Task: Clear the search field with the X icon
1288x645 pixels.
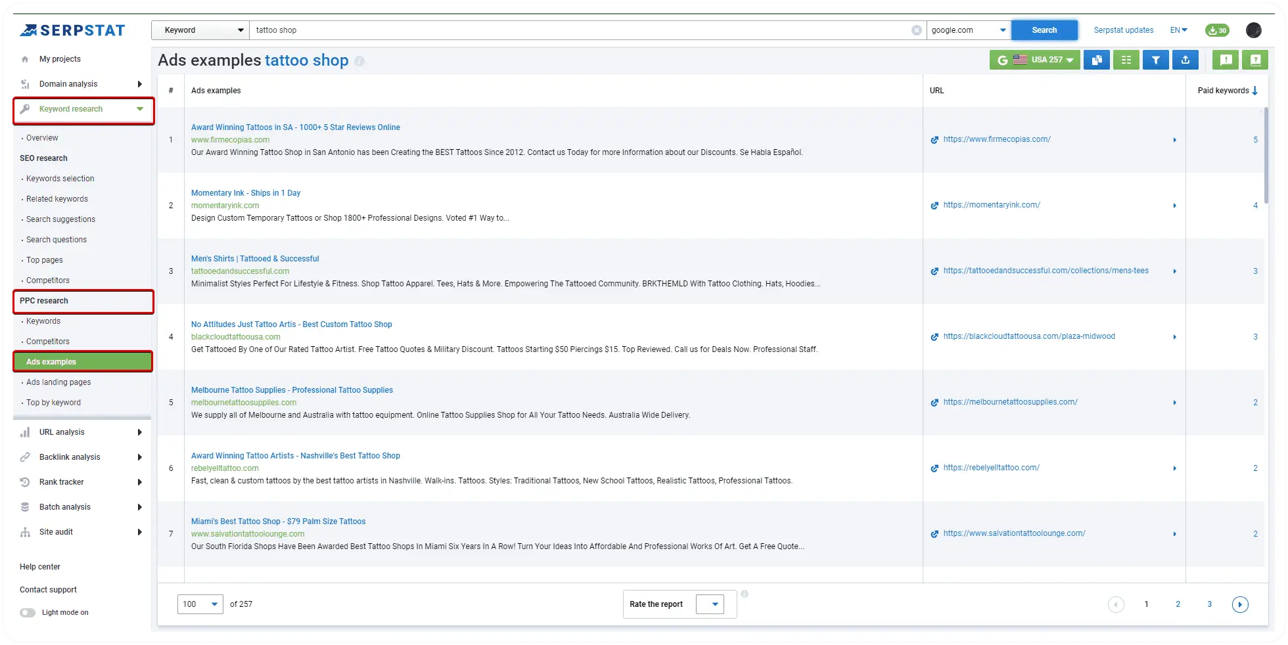Action: pyautogui.click(x=916, y=30)
